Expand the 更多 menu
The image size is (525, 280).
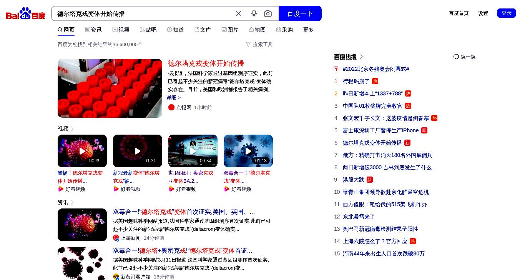(309, 30)
